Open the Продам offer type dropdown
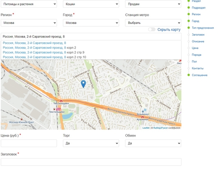The image size is (222, 171). click(x=153, y=4)
